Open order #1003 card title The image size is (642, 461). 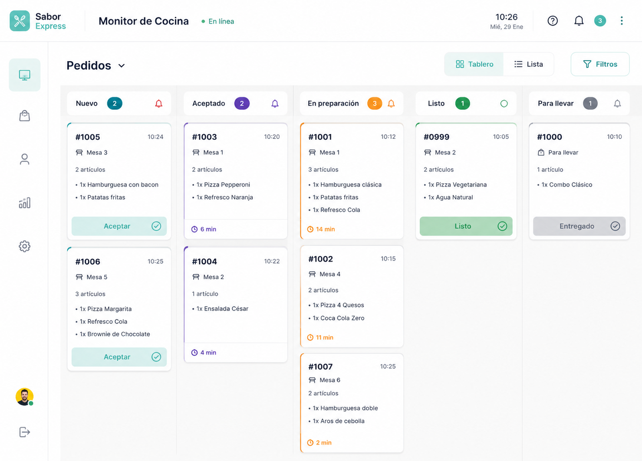click(204, 137)
